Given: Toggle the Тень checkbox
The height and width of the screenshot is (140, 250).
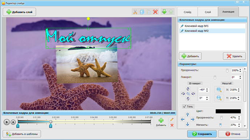Looking at the screenshot, I should (184, 106).
